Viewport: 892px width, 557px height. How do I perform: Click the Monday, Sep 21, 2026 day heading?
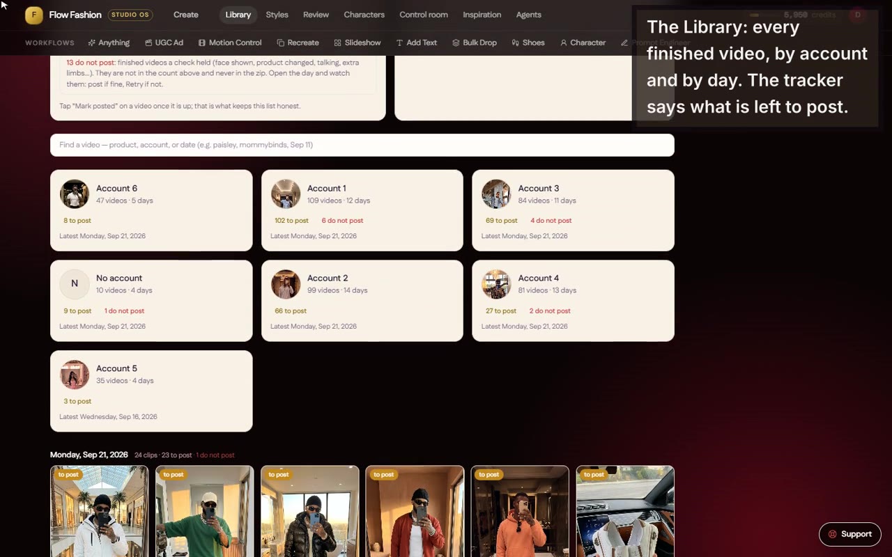tap(89, 455)
